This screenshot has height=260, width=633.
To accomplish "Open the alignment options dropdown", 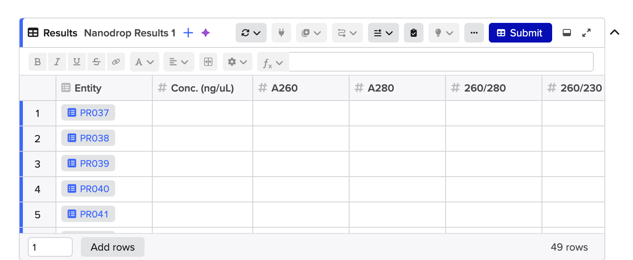I will [x=178, y=61].
